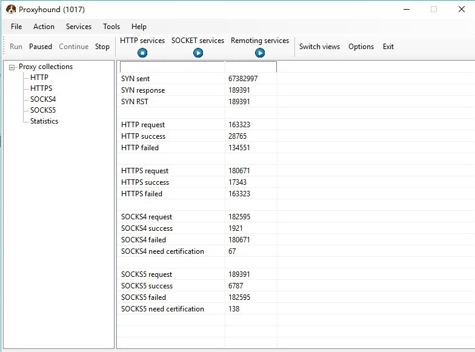Select the SYN sent row label
This screenshot has height=352, width=475.
[x=136, y=79]
